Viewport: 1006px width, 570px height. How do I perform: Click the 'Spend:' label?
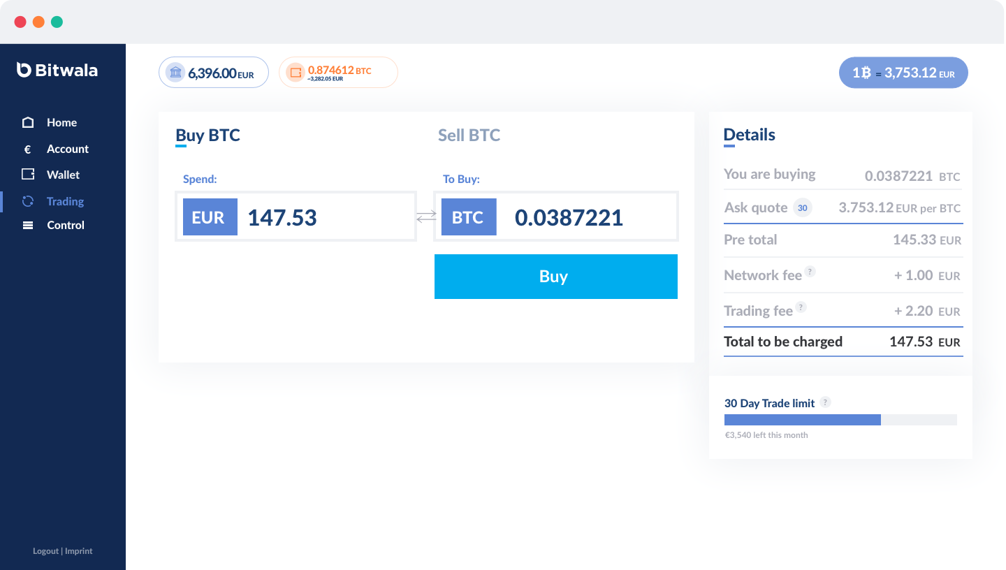(x=200, y=179)
